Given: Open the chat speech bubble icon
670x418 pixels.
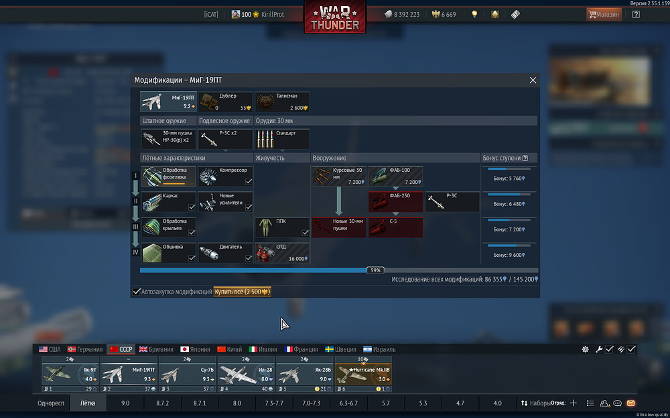Looking at the screenshot, I should click(x=618, y=403).
